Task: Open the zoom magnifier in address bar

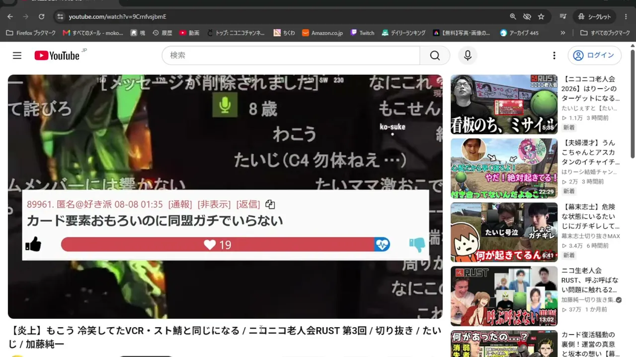Action: coord(513,16)
